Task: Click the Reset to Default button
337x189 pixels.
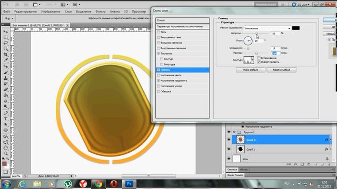Action: (x=281, y=70)
